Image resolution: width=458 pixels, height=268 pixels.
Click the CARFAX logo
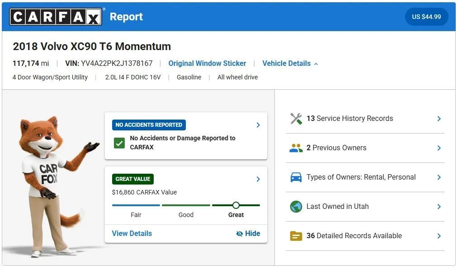click(x=56, y=17)
